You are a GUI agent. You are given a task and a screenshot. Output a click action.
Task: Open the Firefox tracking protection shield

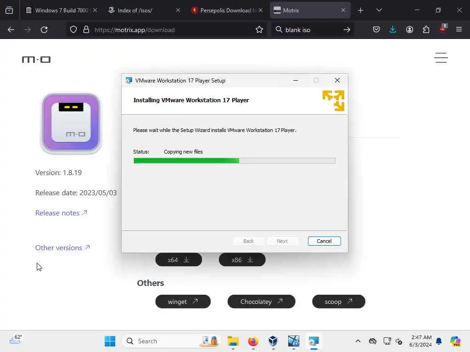click(x=73, y=30)
